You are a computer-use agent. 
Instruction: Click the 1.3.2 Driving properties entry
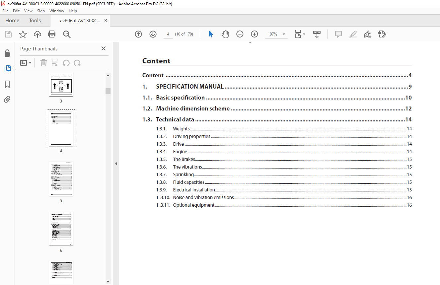click(x=284, y=136)
